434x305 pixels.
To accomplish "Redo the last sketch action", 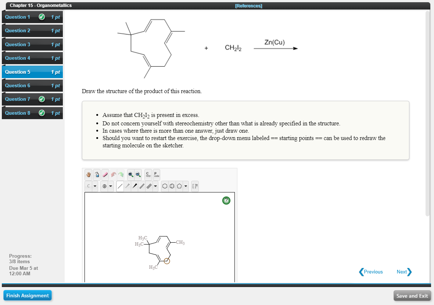I will tap(122, 174).
